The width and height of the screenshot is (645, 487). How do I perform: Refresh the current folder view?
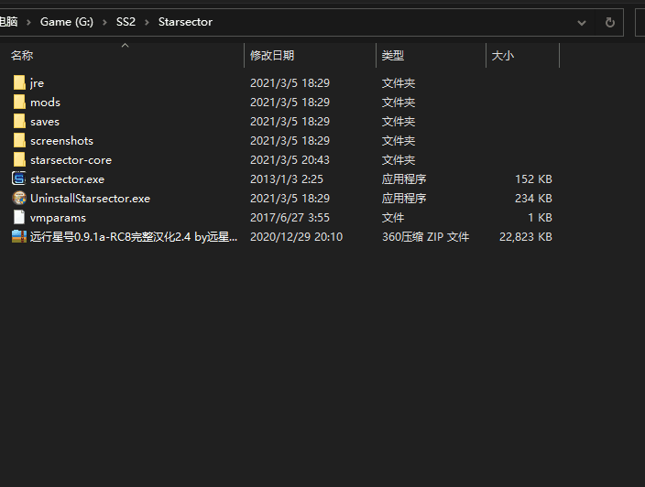[609, 22]
